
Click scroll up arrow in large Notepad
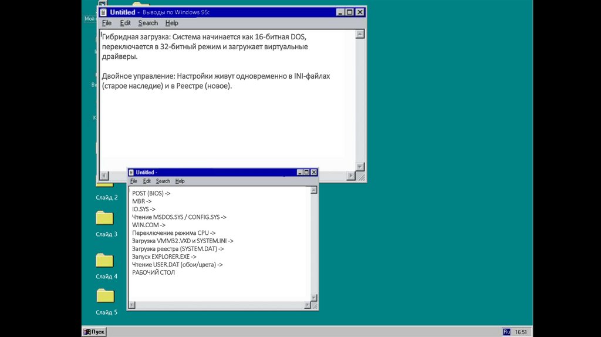click(360, 34)
